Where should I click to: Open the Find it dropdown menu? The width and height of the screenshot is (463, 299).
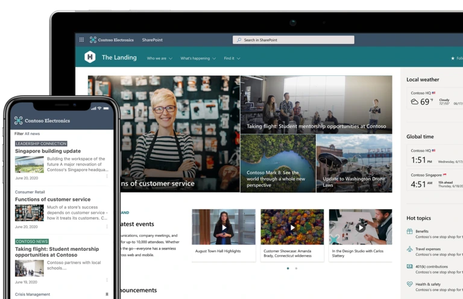tap(232, 58)
